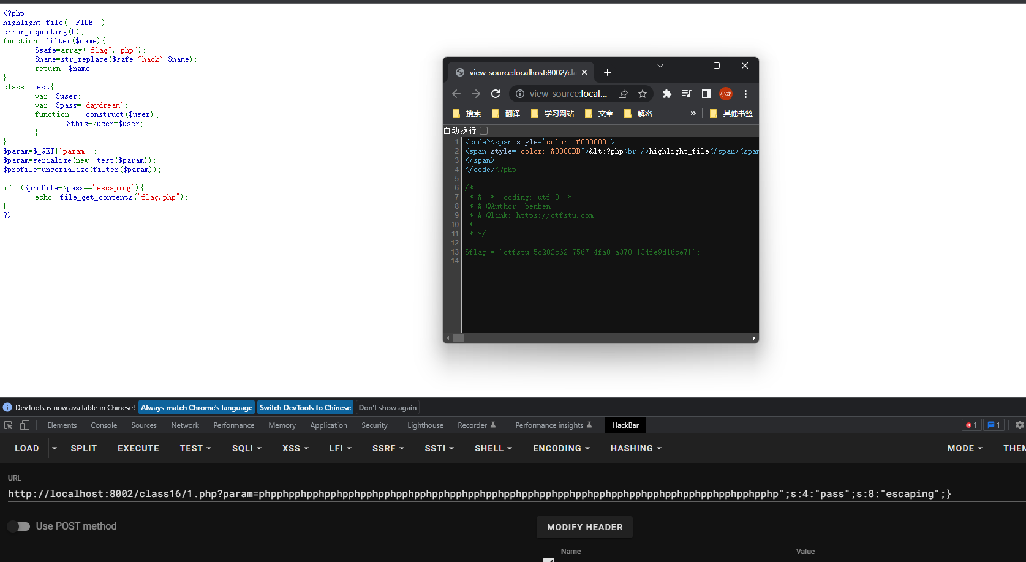Open a new tab with the plus button
Viewport: 1026px width, 562px height.
point(608,72)
